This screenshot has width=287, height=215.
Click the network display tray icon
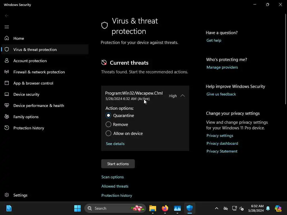coord(235,208)
